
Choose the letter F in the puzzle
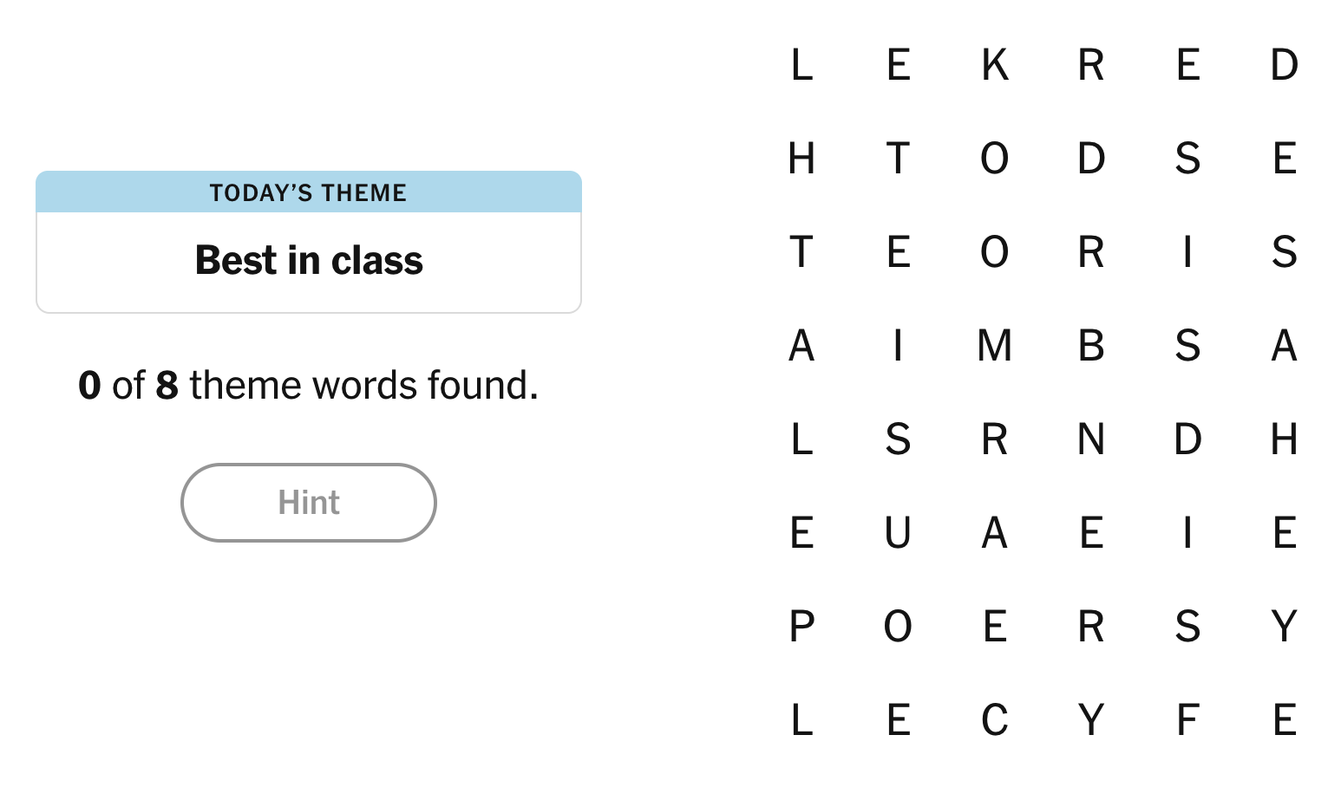pyautogui.click(x=1187, y=720)
